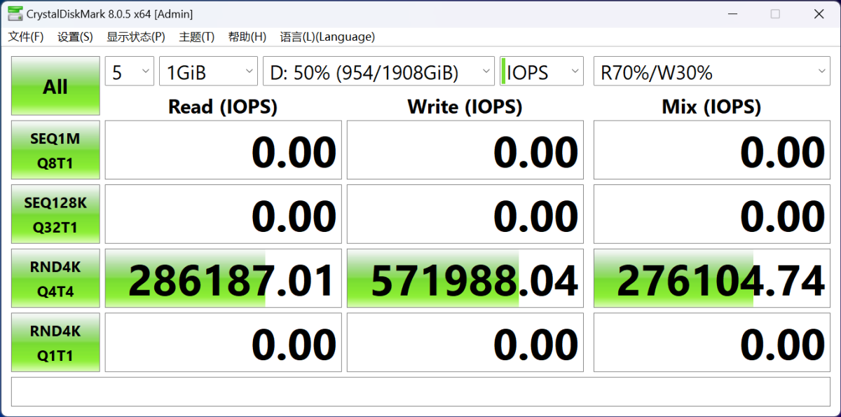Run the RND4K Q1T1 benchmark
This screenshot has height=417, width=841.
click(55, 343)
